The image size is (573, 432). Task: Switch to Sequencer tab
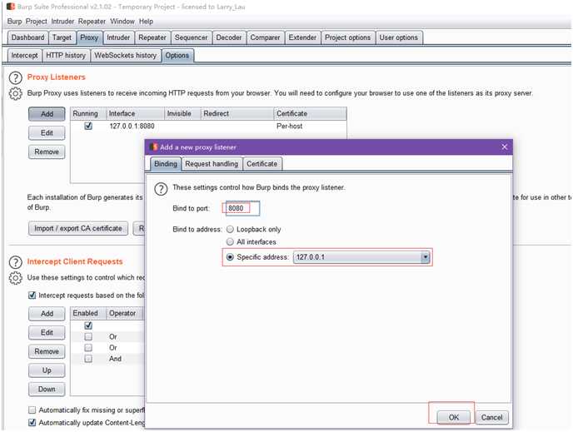191,37
